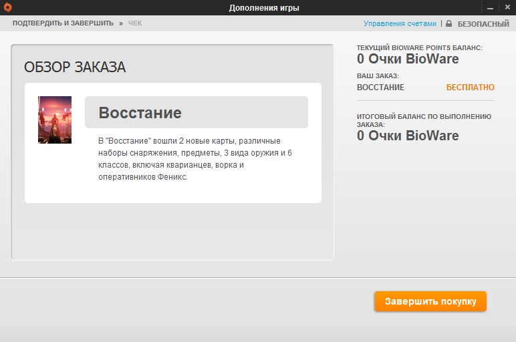Click the Восстание cover thumbnail
The width and height of the screenshot is (516, 342).
click(55, 120)
